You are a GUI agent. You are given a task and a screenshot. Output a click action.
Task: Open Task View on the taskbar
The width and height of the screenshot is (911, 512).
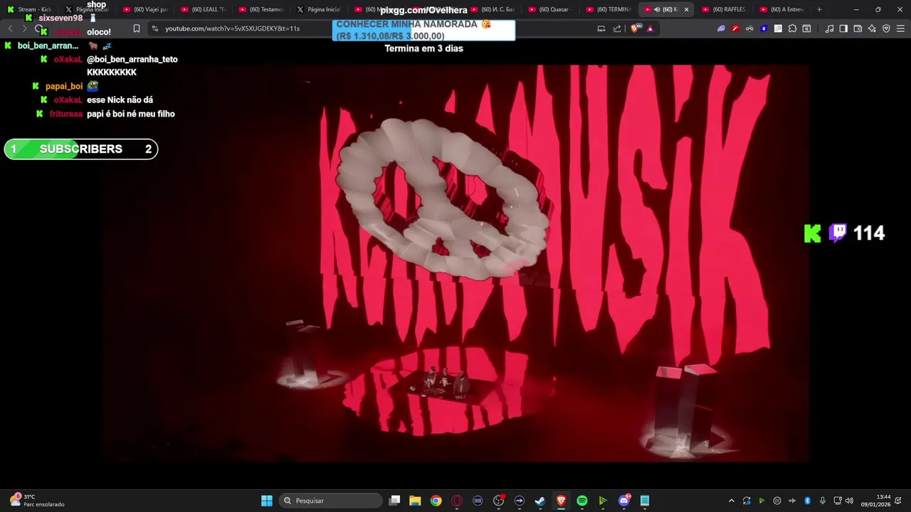click(x=394, y=501)
